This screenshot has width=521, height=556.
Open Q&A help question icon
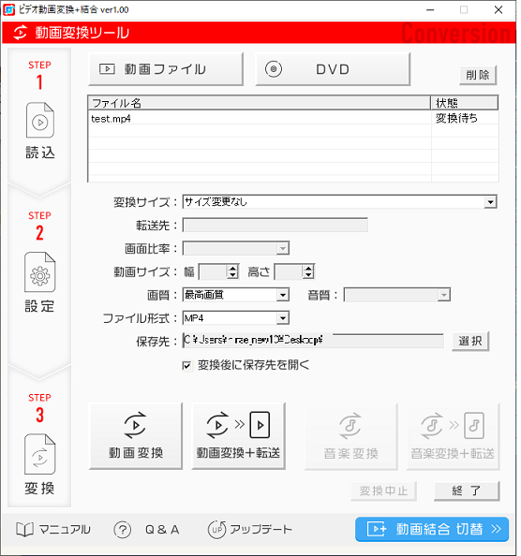point(123,530)
